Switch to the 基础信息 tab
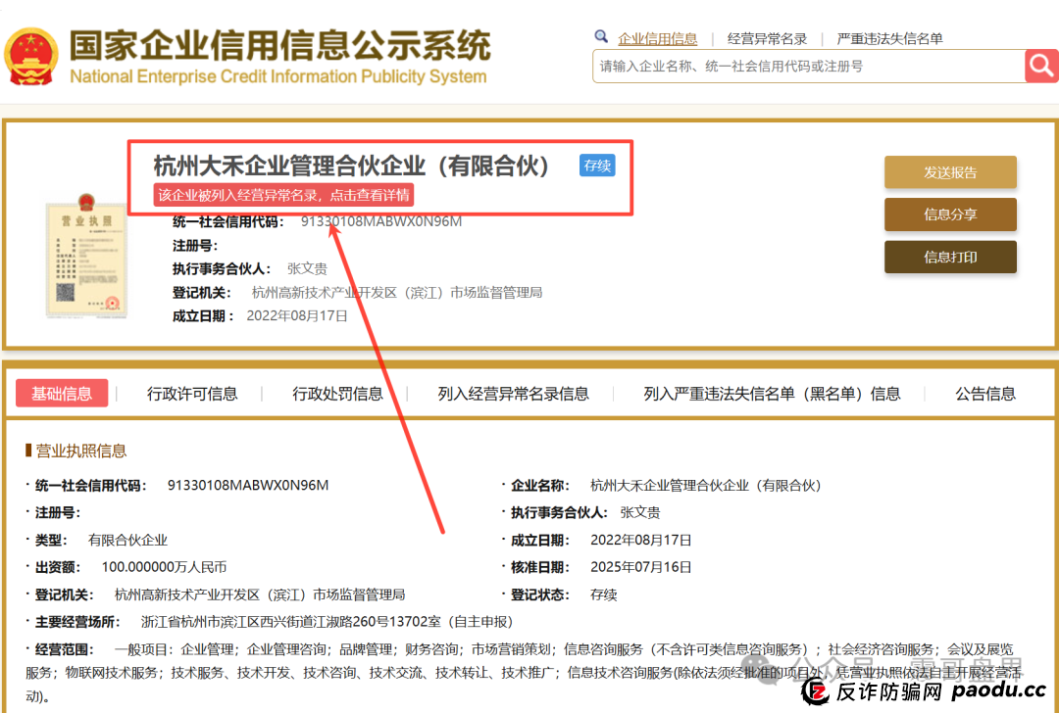1059x713 pixels. click(x=62, y=393)
